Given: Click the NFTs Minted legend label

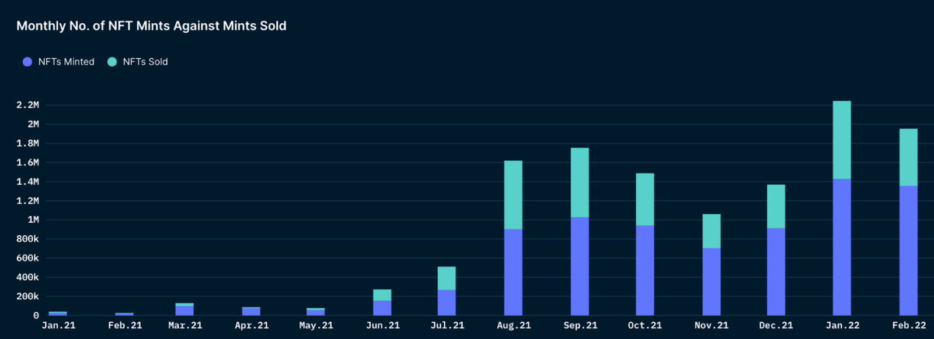Looking at the screenshot, I should coord(67,62).
